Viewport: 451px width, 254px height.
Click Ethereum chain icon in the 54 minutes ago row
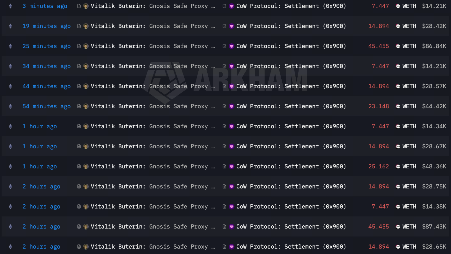coord(10,106)
